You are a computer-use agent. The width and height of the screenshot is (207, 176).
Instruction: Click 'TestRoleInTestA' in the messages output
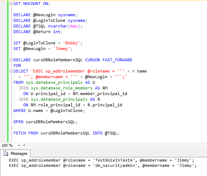pos(114,160)
